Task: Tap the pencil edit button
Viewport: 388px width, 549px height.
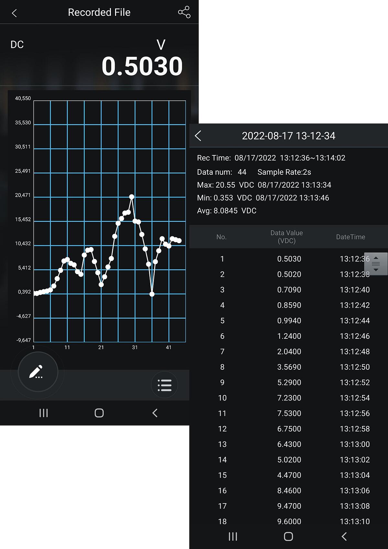Action: point(38,372)
